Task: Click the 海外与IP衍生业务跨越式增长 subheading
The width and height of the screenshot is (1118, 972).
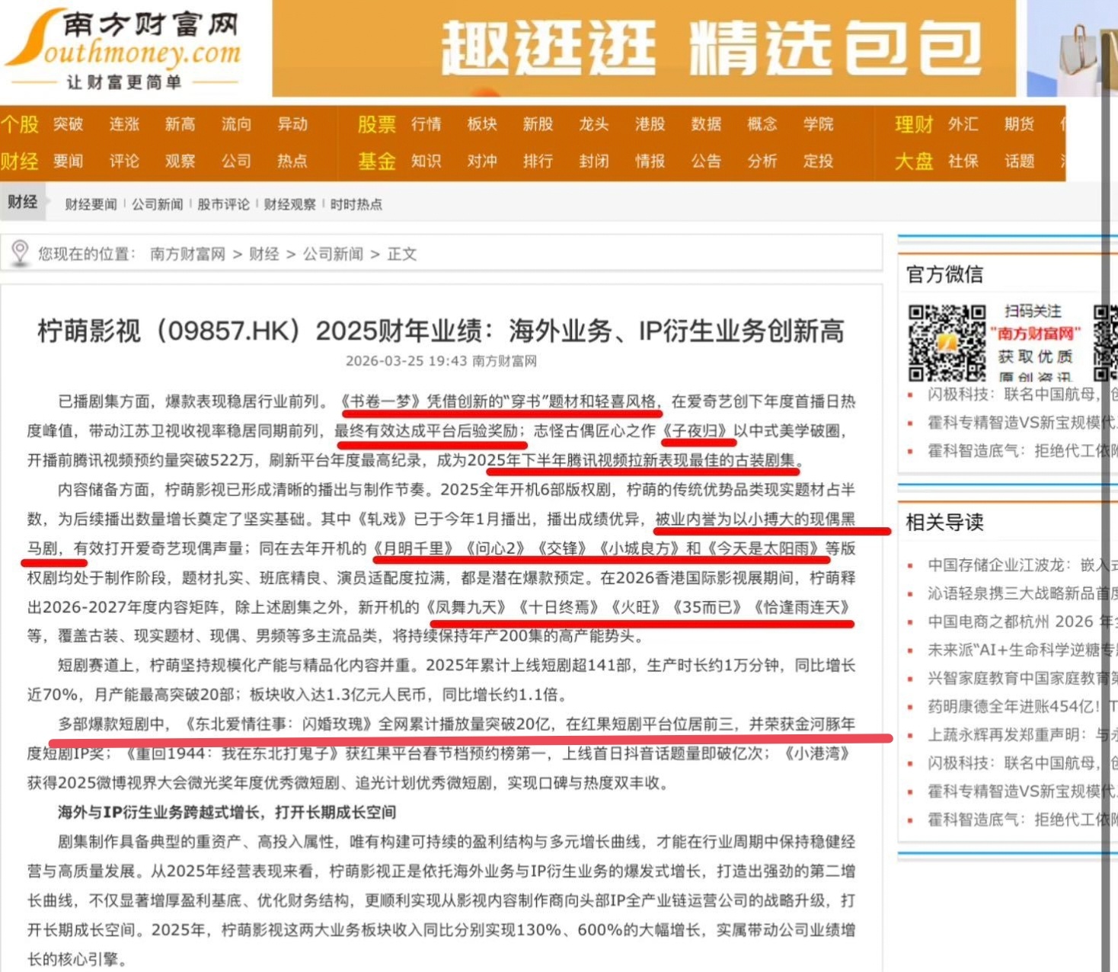Action: [227, 812]
